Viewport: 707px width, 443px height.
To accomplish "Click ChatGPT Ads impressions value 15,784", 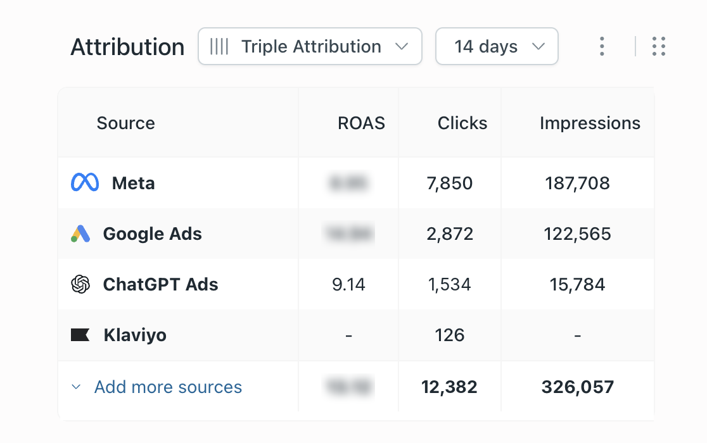I will point(578,284).
